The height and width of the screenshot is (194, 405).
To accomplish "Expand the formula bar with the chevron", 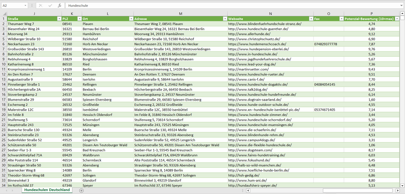I will 402,6.
